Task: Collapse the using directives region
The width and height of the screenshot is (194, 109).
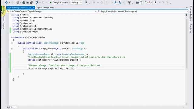Action: coord(12,15)
